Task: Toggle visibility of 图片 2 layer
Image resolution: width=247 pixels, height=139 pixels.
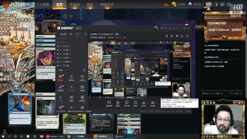Action: click(58, 54)
